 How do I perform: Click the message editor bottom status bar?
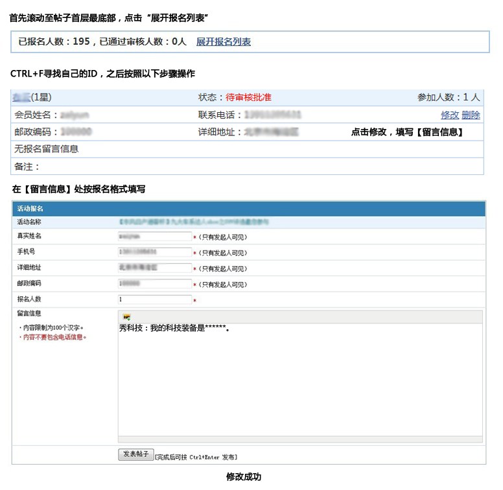[x=299, y=439]
